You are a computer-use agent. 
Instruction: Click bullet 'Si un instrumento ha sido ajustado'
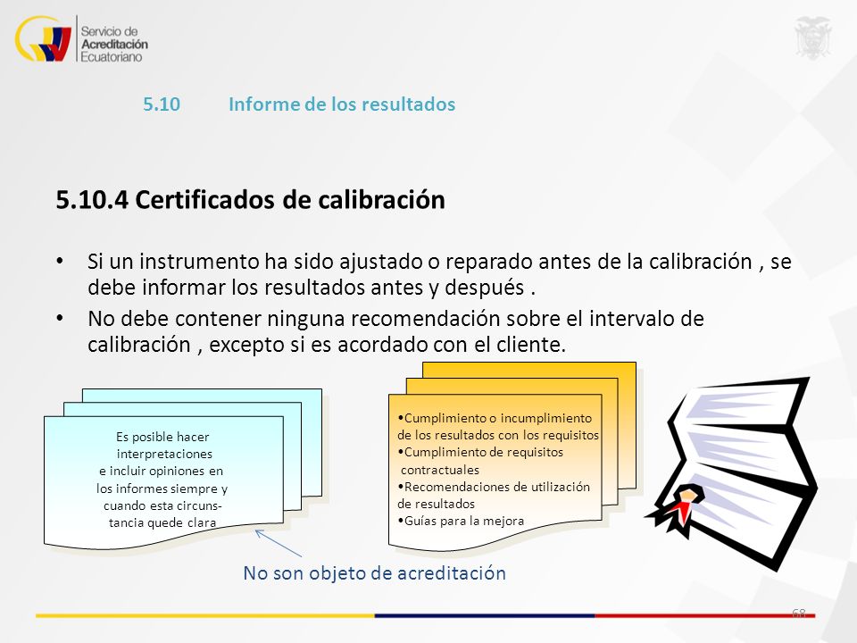(x=439, y=262)
